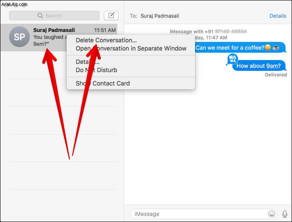This screenshot has width=292, height=222.
Task: Click the 'How about 9am?' message bubble
Action: coord(259,66)
